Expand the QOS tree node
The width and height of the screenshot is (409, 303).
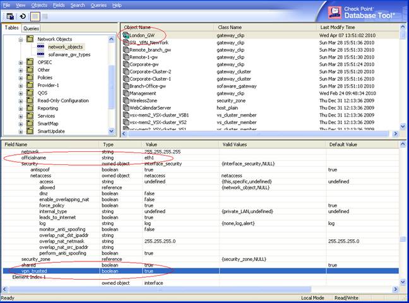[x=21, y=93]
